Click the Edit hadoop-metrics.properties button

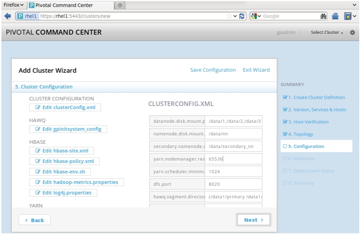[x=76, y=182]
